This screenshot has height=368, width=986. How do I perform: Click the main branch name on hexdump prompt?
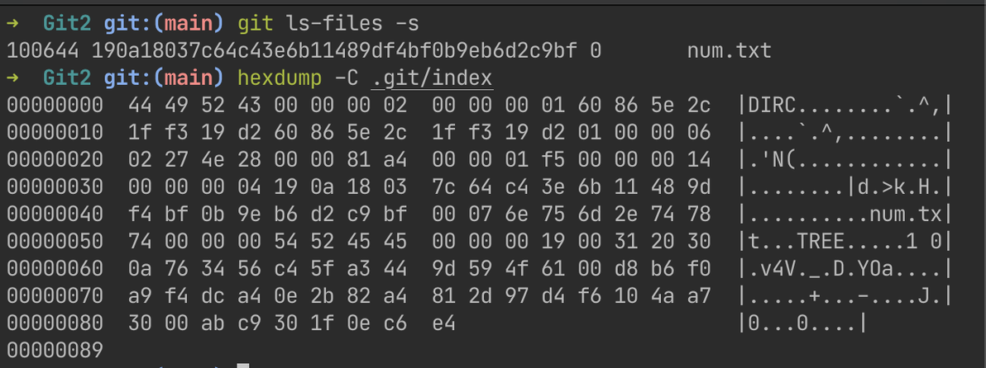[189, 78]
